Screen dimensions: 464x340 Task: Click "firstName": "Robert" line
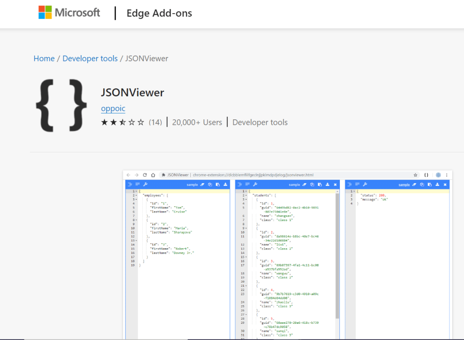click(170, 249)
